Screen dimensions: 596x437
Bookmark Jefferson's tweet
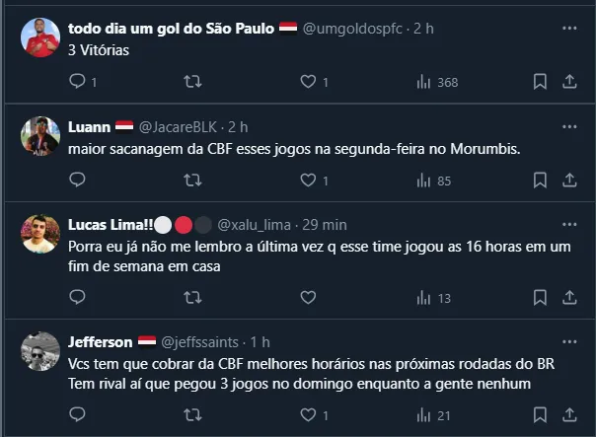[540, 415]
